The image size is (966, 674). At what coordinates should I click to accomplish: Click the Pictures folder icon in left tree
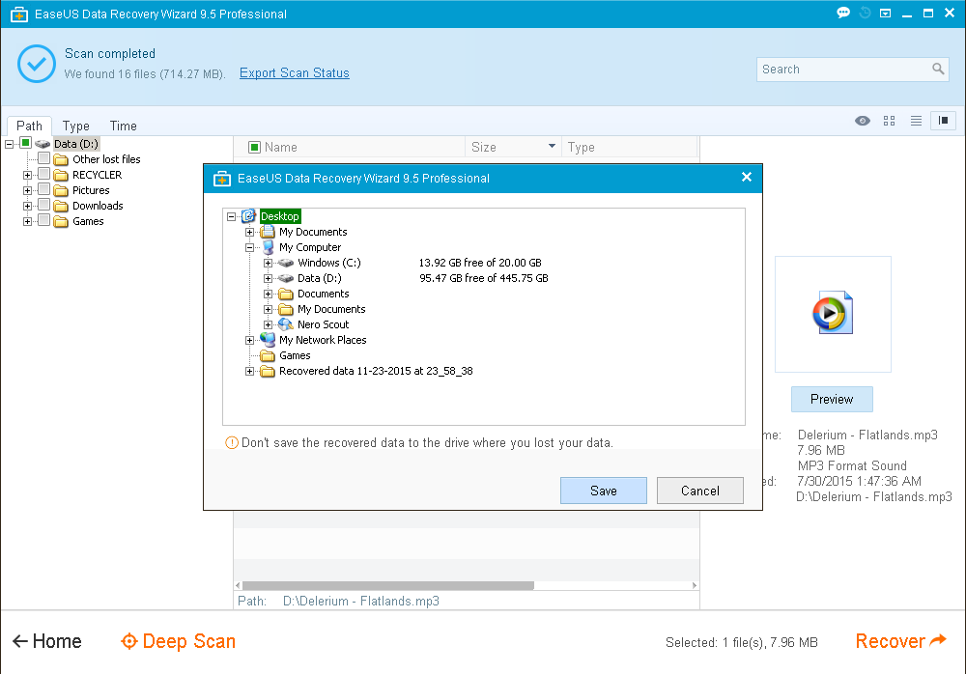pos(60,190)
